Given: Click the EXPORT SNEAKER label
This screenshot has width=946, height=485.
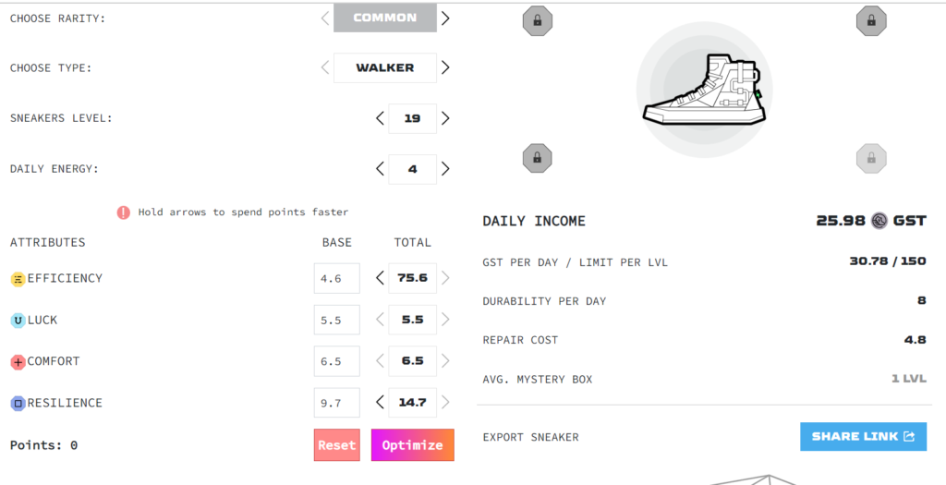Looking at the screenshot, I should click(x=531, y=437).
